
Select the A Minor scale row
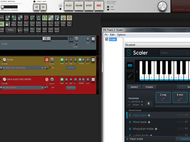(158, 122)
